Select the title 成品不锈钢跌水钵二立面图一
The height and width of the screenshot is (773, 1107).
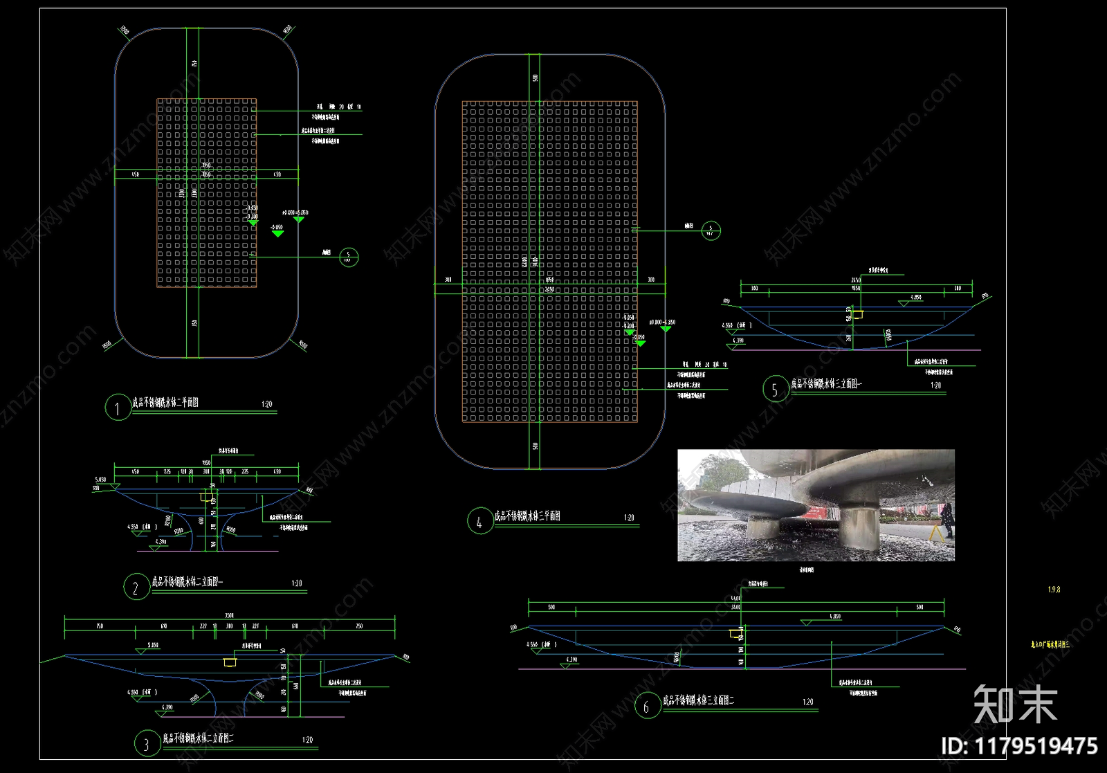[187, 582]
